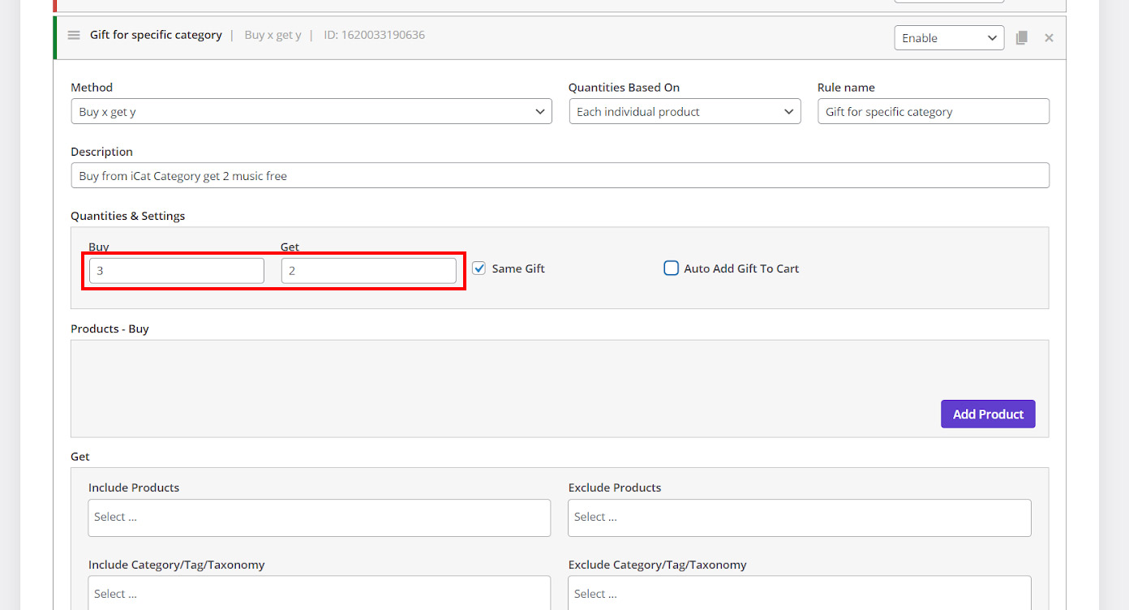Click the drag handle icon of the rule
Image resolution: width=1129 pixels, height=610 pixels.
point(74,36)
